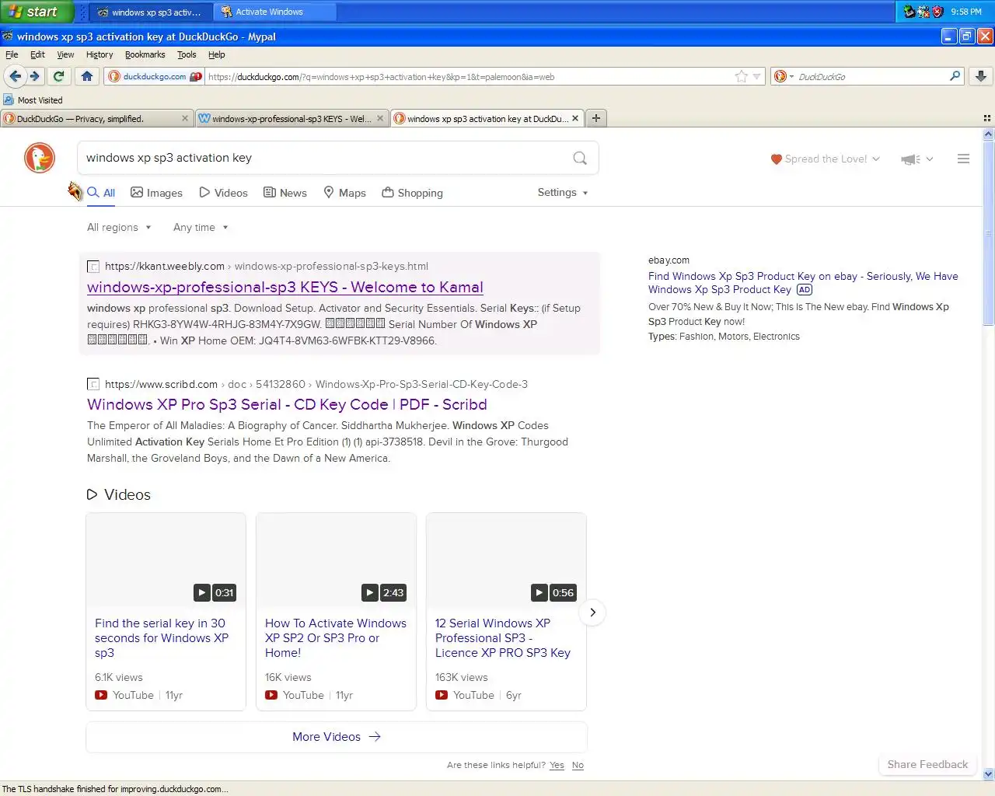
Task: Select the Maps search tab
Action: tap(344, 193)
